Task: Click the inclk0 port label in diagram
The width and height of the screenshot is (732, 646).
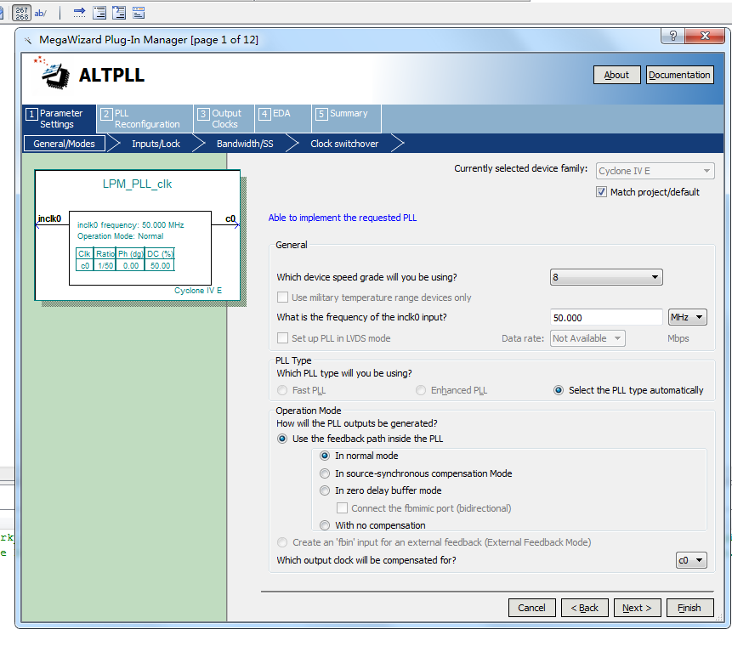Action: [49, 218]
